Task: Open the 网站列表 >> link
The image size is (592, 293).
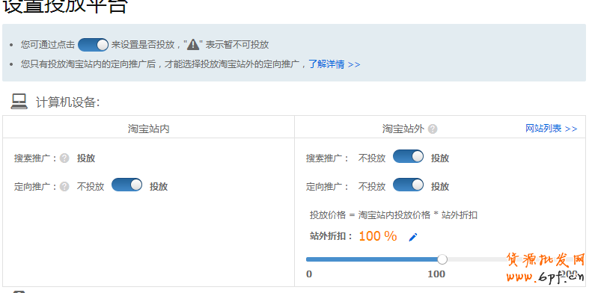Action: pyautogui.click(x=552, y=129)
